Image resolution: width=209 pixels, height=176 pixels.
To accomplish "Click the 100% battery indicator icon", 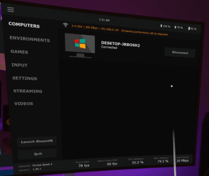I will pyautogui.click(x=161, y=26).
